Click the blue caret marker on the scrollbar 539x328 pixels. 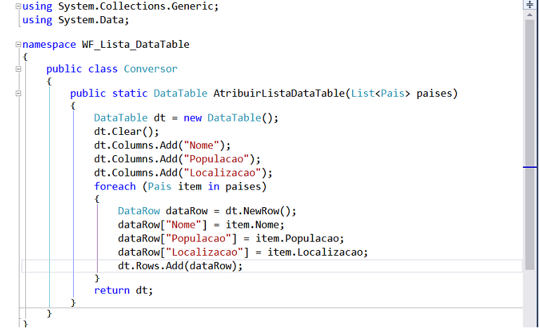[x=530, y=167]
